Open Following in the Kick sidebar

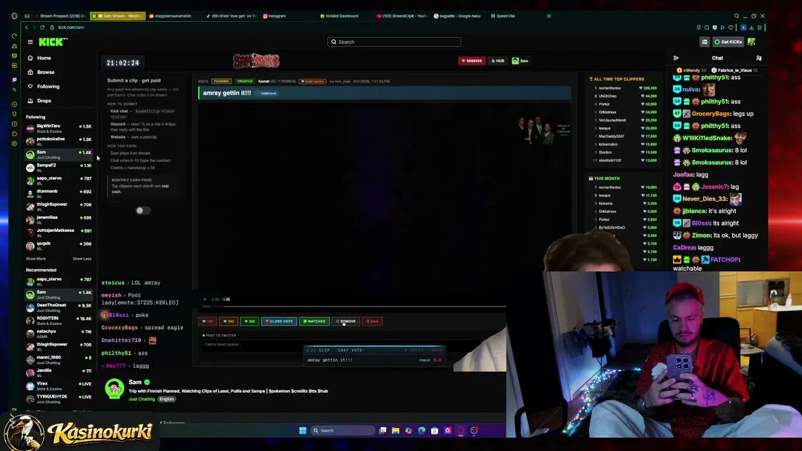coord(43,86)
